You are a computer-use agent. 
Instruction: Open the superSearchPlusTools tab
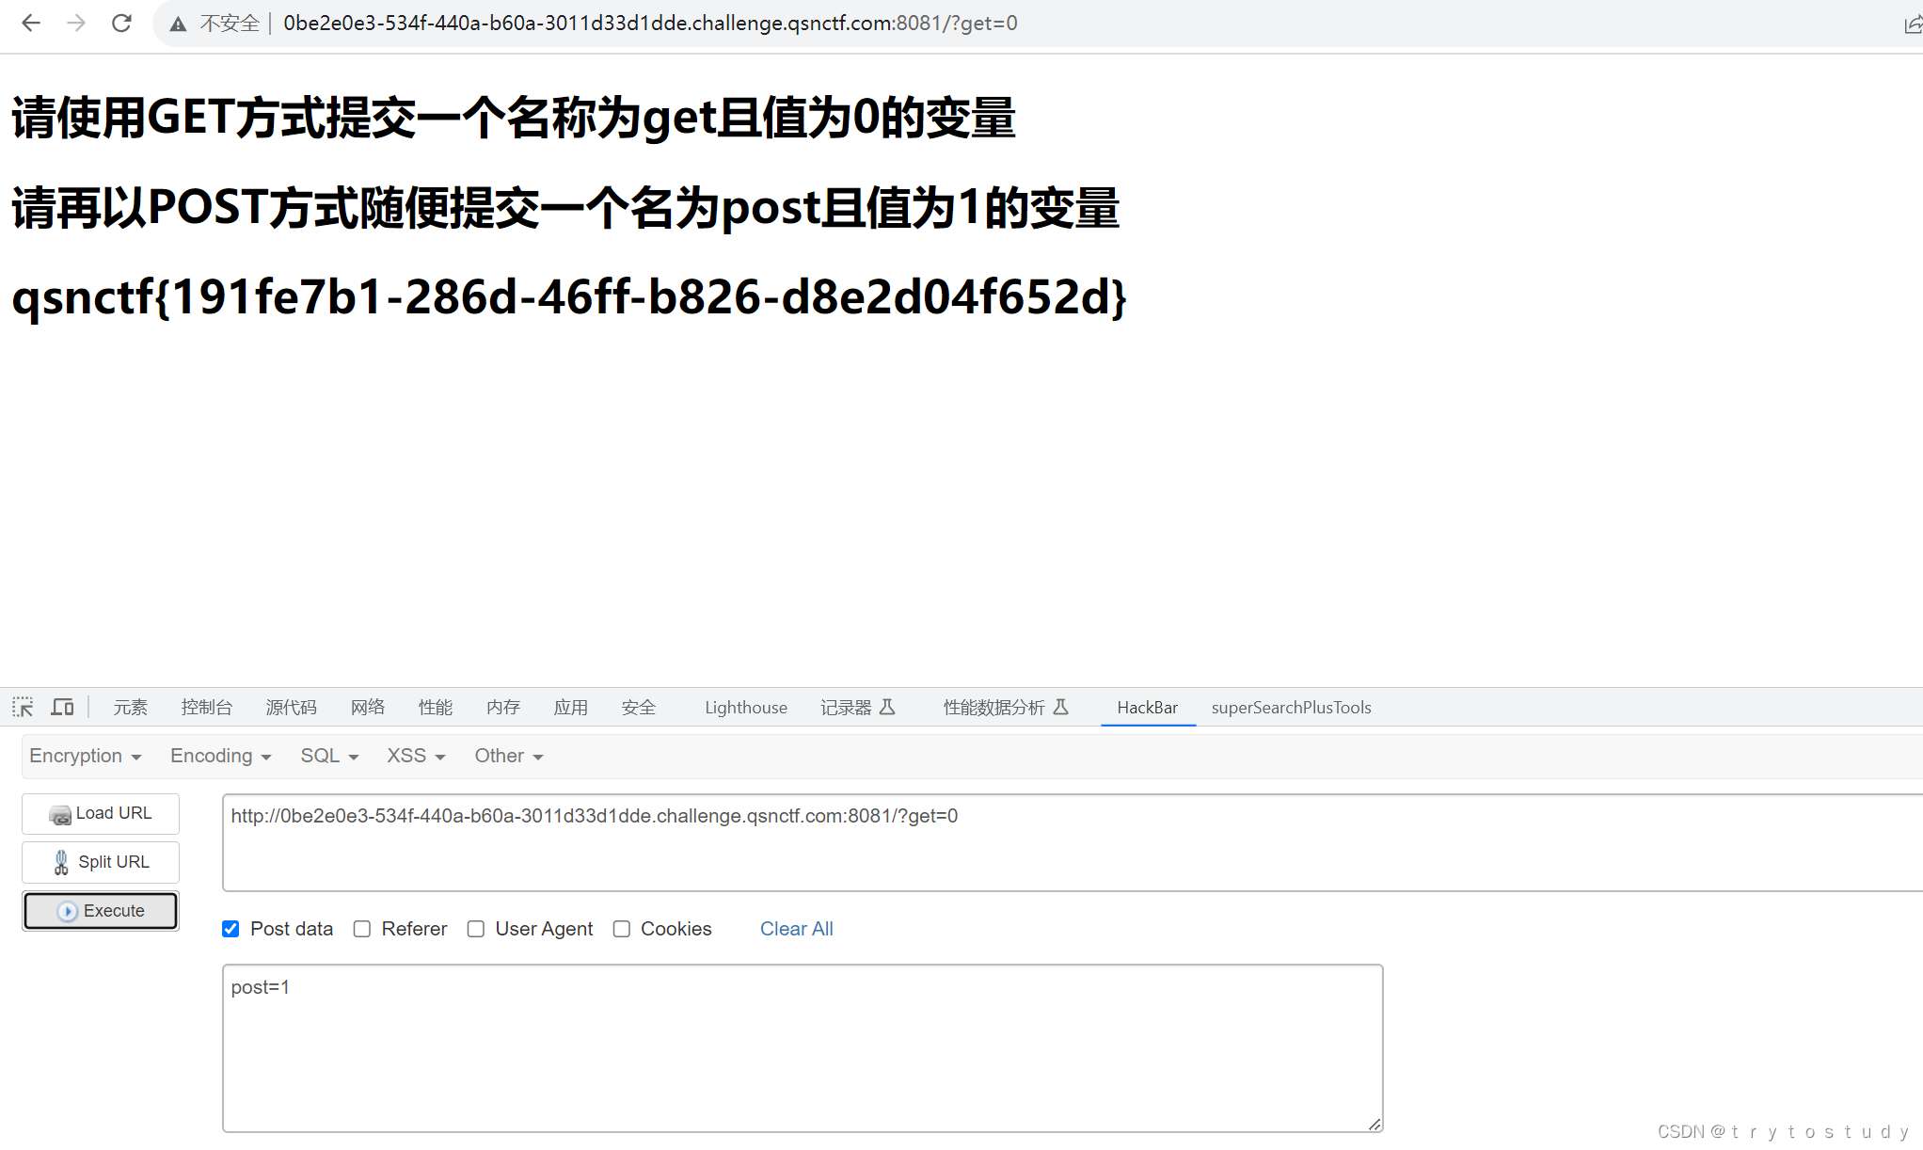pyautogui.click(x=1291, y=707)
